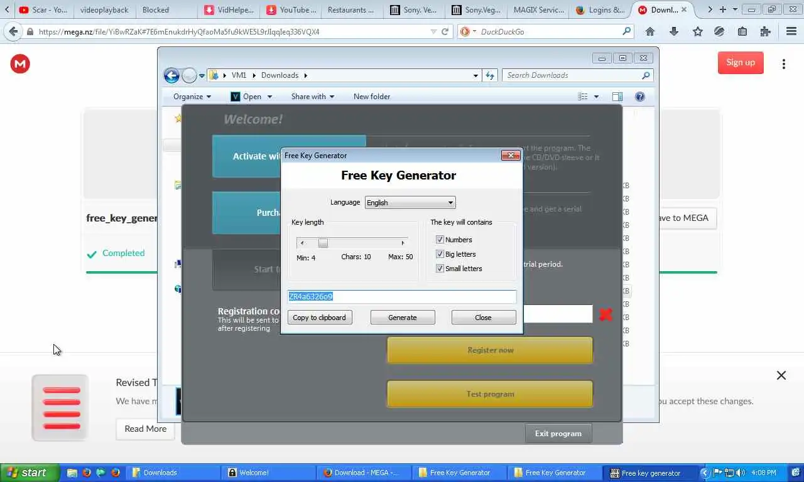Image resolution: width=804 pixels, height=482 pixels.
Task: Click Close button in Free Key Generator
Action: [x=484, y=318]
